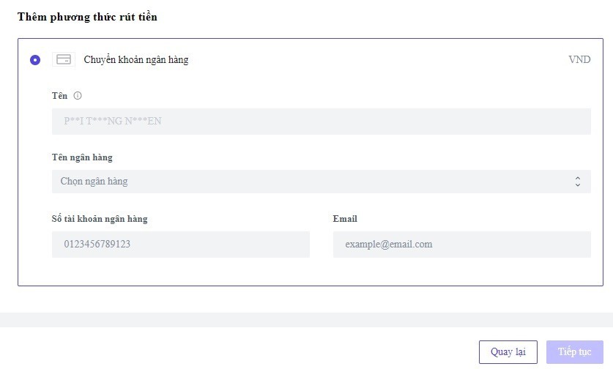Viewport: 613px width, 369px height.
Task: Click the example@email.com input field
Action: click(x=461, y=245)
